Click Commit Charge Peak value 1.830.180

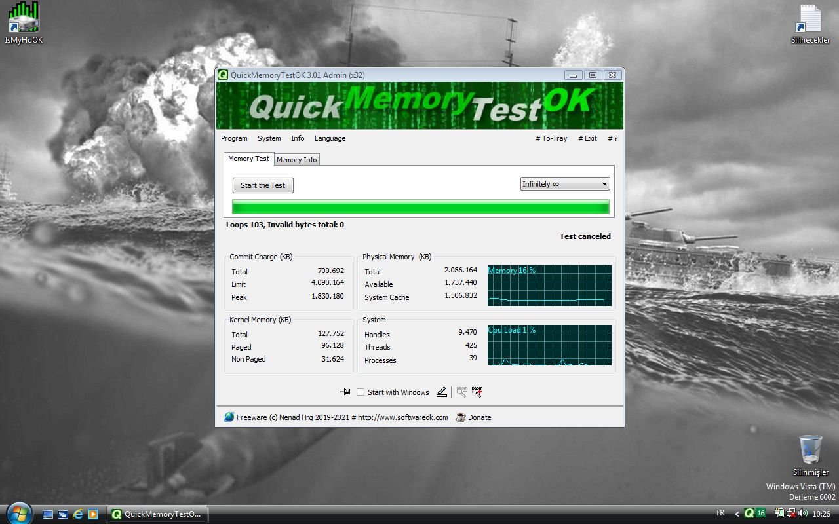(328, 296)
